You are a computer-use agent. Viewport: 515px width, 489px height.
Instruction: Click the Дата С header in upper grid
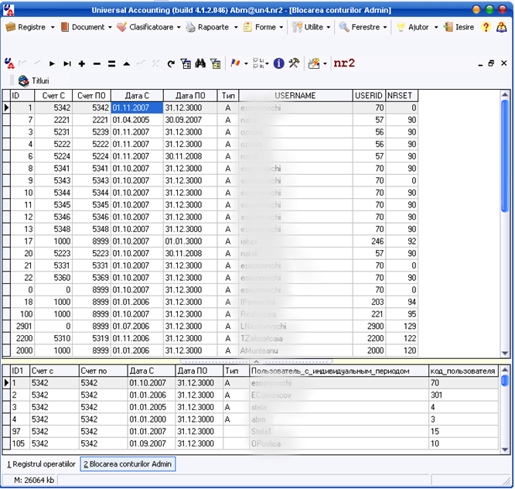pos(137,96)
